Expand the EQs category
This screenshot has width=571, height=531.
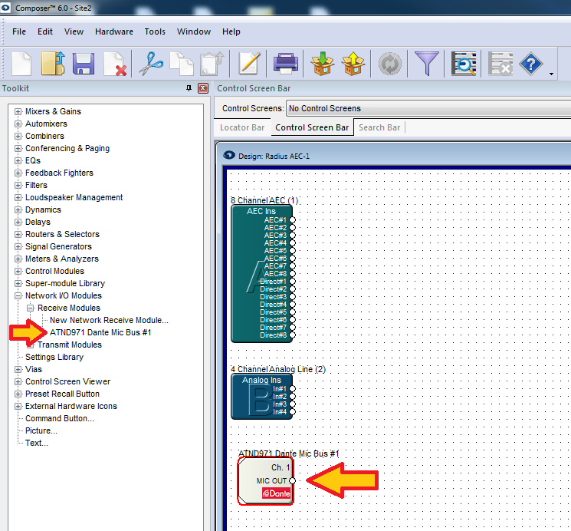point(18,161)
